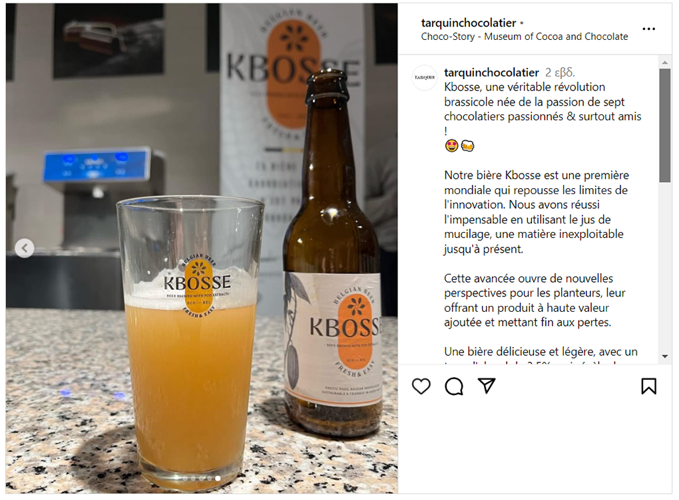Open the post timestamp '2 εβδ.'
This screenshot has height=500, width=679.
pos(560,72)
